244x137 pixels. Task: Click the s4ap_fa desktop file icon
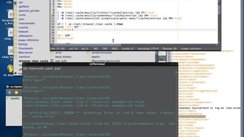click(11, 51)
